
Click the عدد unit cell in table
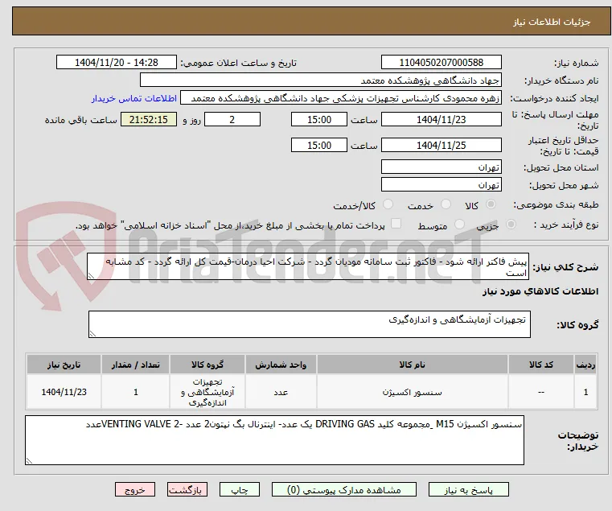[x=281, y=392]
